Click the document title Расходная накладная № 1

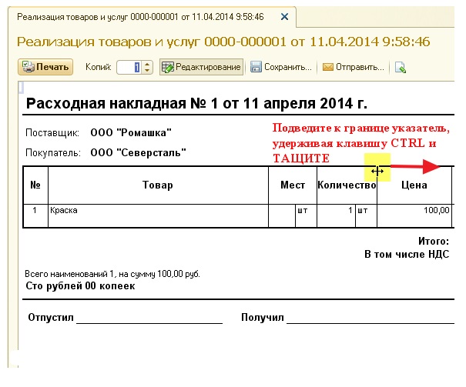pos(196,104)
